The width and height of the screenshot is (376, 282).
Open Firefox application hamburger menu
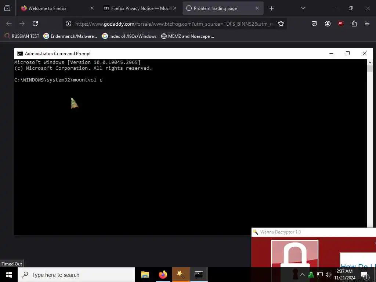pyautogui.click(x=367, y=23)
